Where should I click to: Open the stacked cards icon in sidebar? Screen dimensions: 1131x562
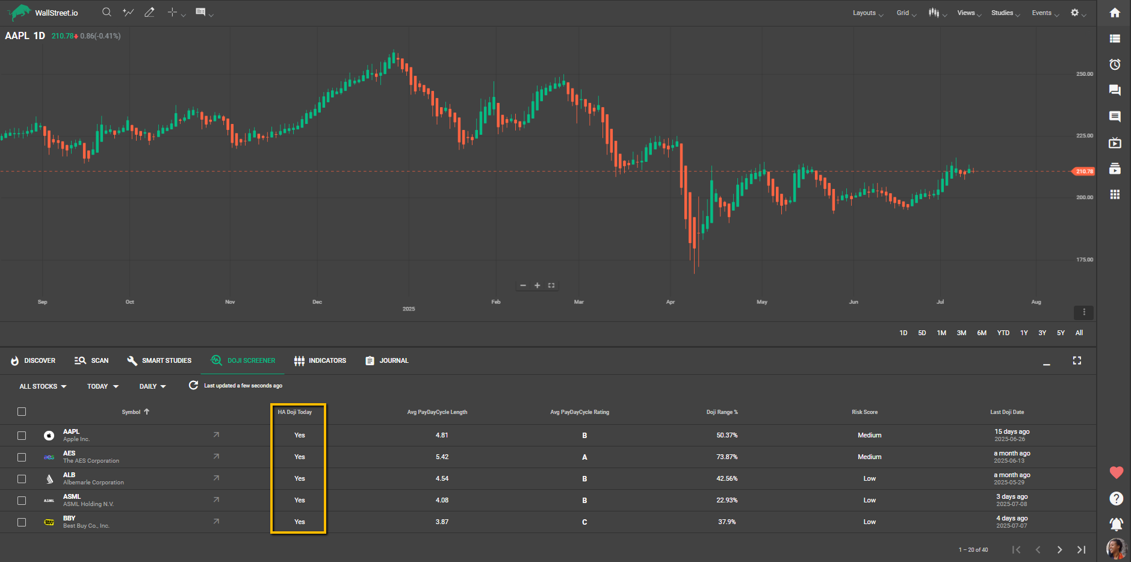point(1115,168)
